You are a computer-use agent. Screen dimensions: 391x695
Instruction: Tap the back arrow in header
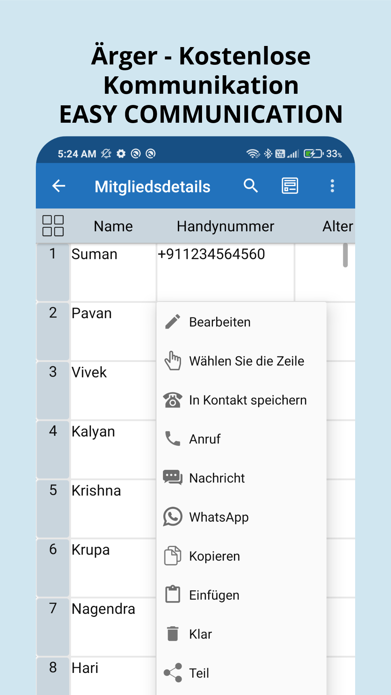point(59,186)
